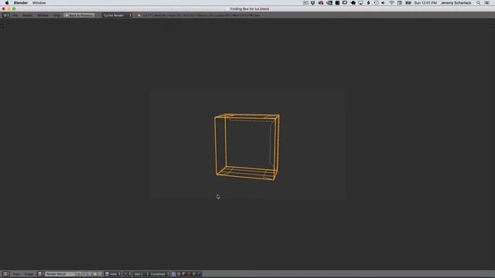The height and width of the screenshot is (278, 495).
Task: Open the View render layer dropdown
Action: pyautogui.click(x=113, y=274)
